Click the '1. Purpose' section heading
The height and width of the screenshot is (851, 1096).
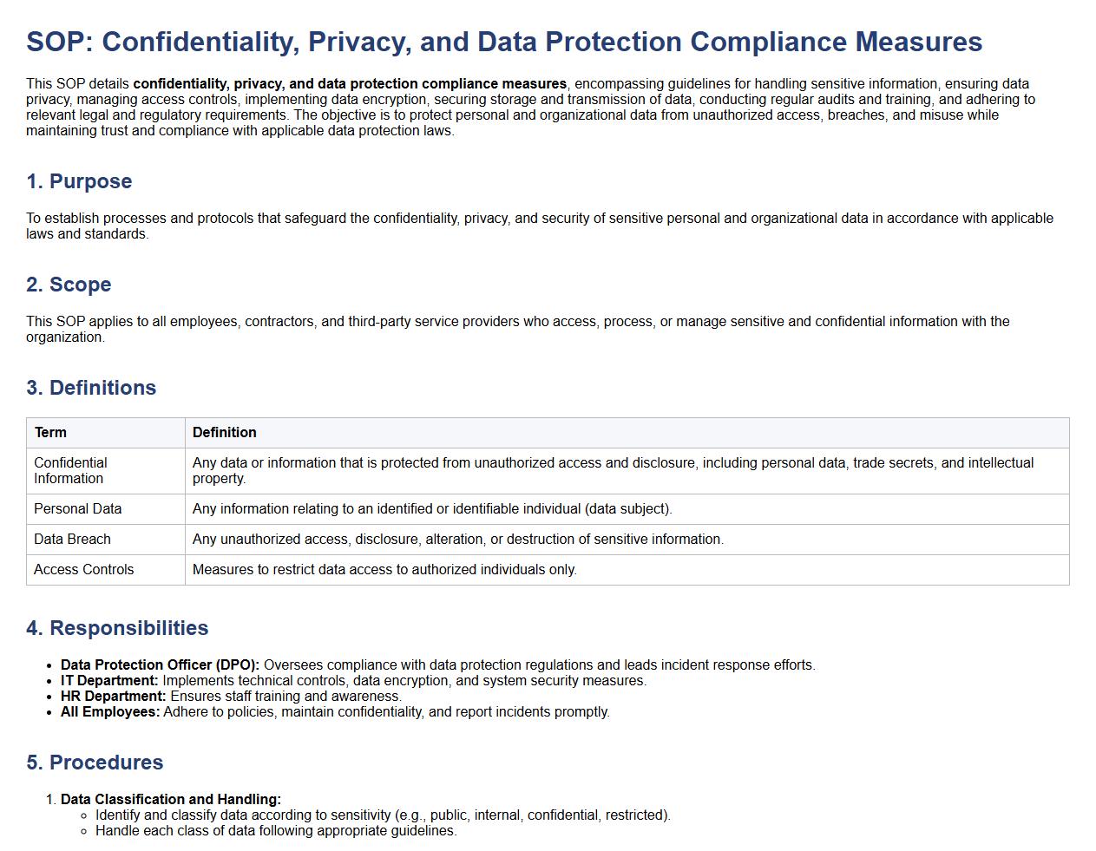tap(79, 181)
